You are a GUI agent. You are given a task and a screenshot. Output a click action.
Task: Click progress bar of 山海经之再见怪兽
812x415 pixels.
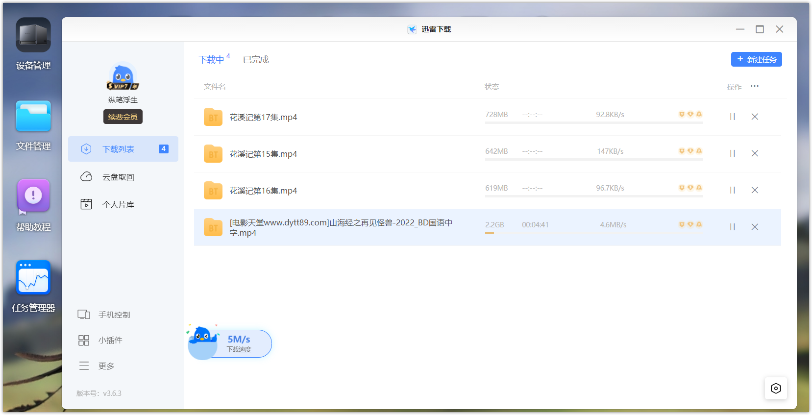(594, 233)
